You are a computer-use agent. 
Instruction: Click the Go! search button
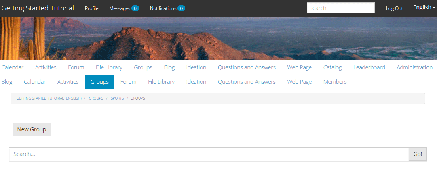tap(418, 154)
